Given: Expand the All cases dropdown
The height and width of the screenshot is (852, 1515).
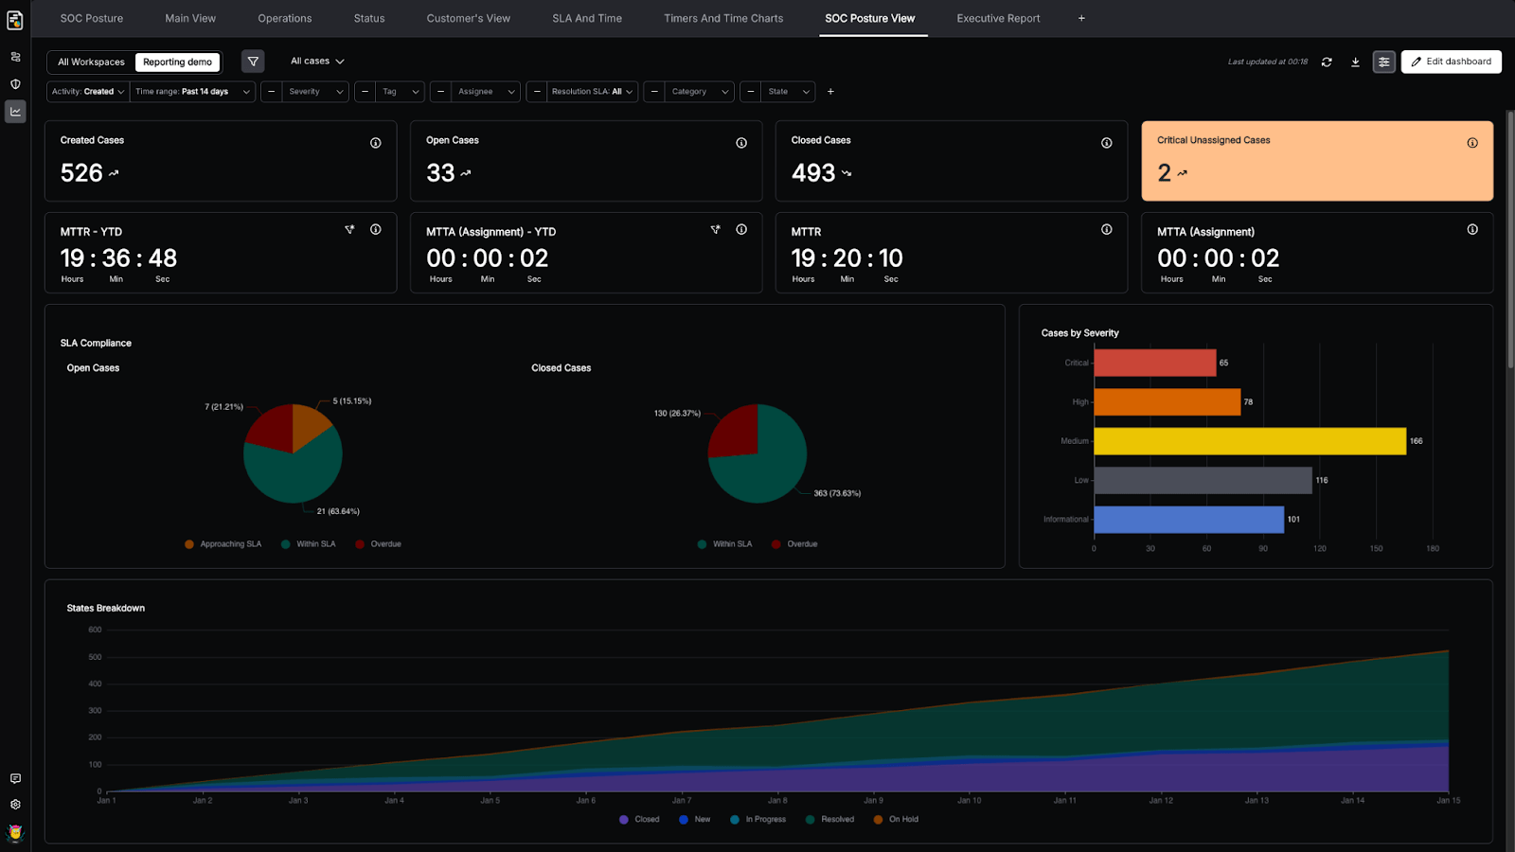Looking at the screenshot, I should tap(317, 62).
